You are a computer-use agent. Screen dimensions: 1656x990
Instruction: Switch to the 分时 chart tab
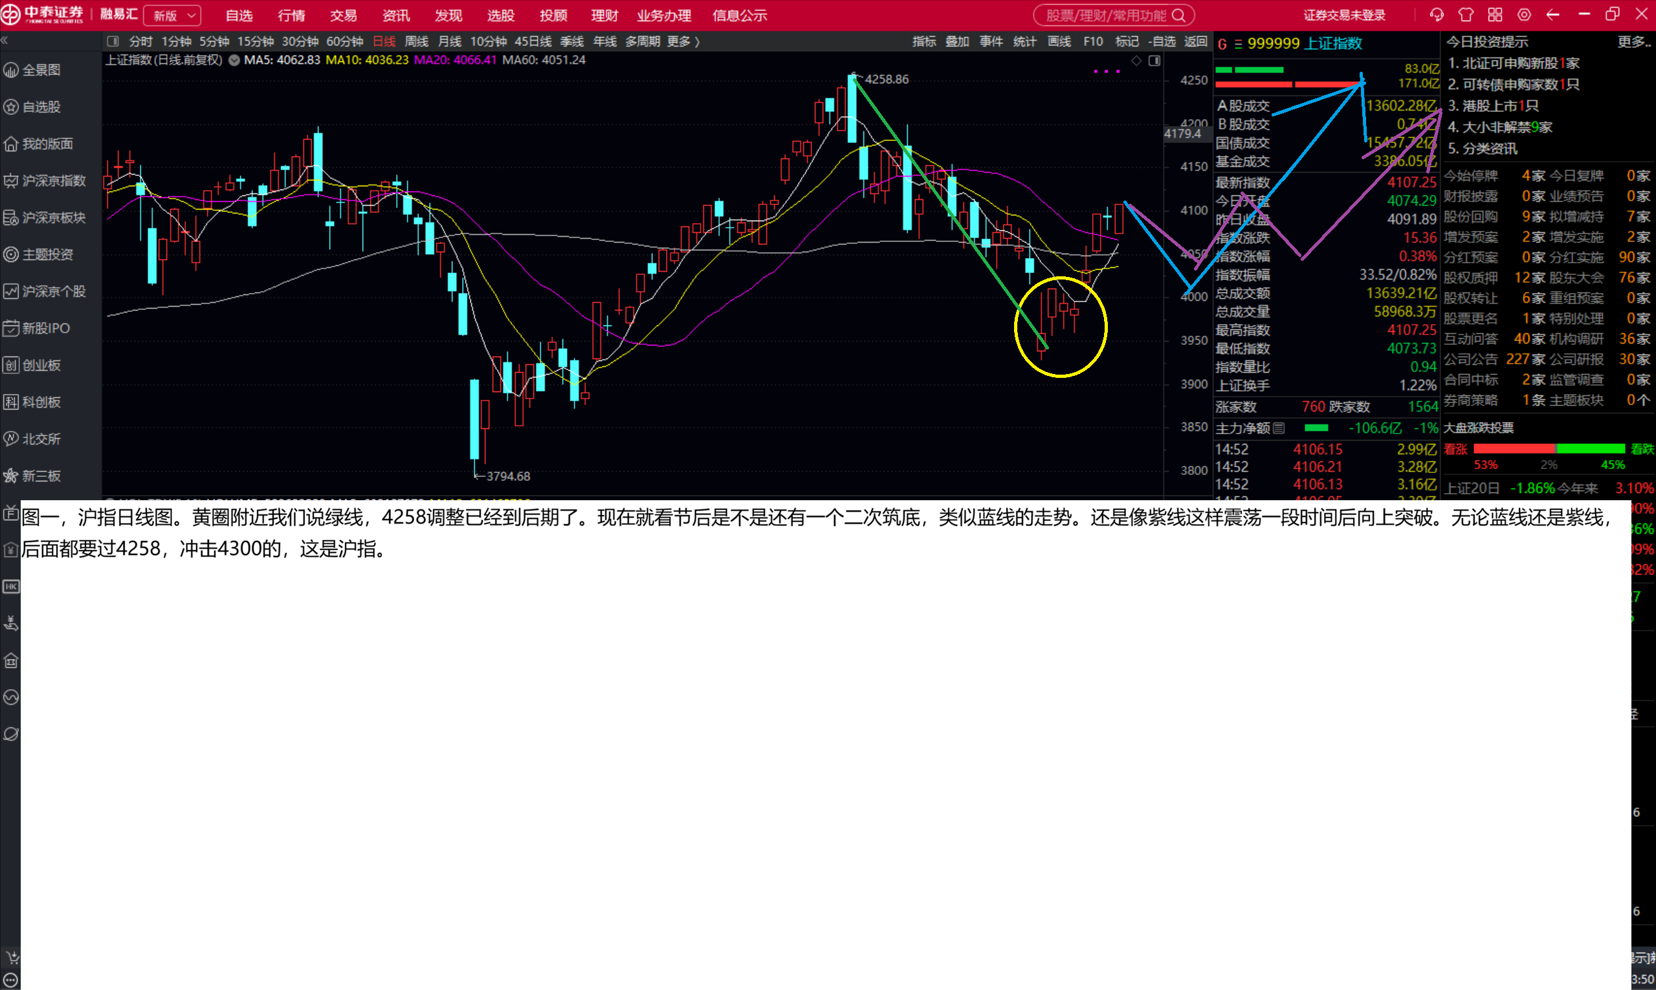[x=141, y=41]
